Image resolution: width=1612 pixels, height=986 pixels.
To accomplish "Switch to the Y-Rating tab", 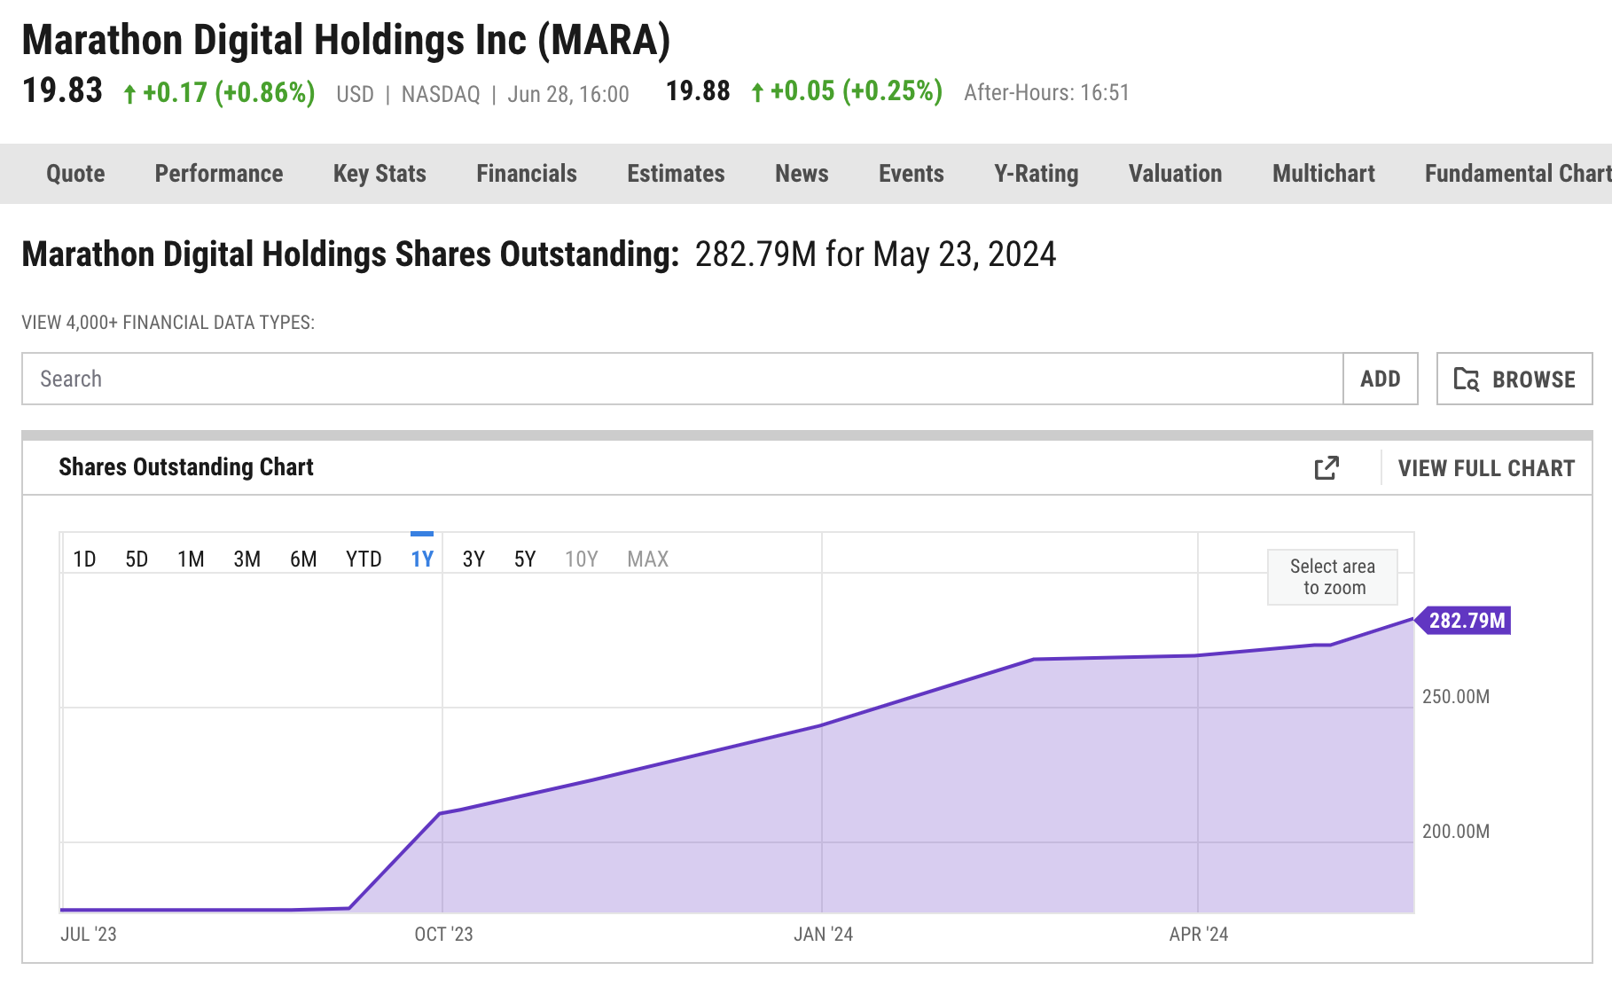I will point(1037,174).
